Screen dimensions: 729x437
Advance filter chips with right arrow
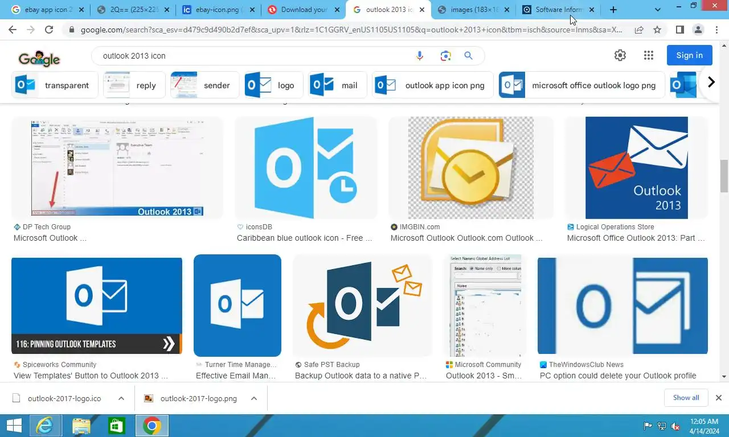tap(711, 83)
